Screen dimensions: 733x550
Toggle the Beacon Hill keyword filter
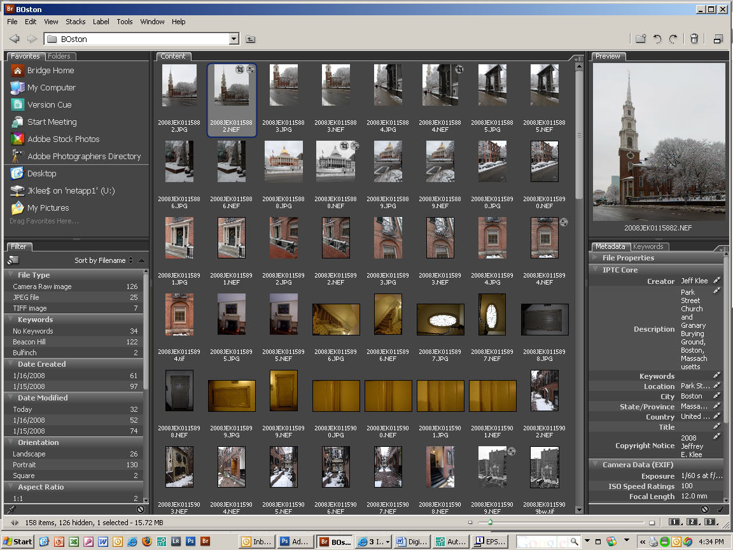click(29, 342)
